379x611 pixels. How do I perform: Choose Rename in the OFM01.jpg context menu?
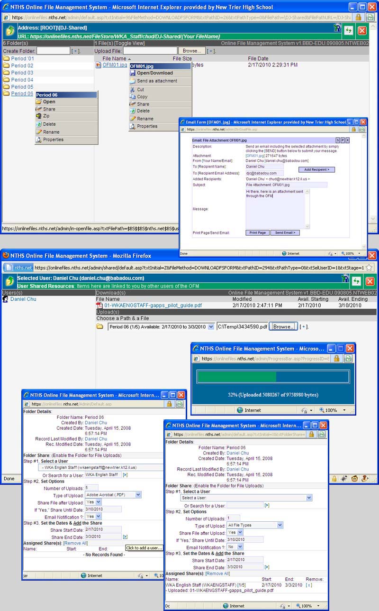coord(161,119)
